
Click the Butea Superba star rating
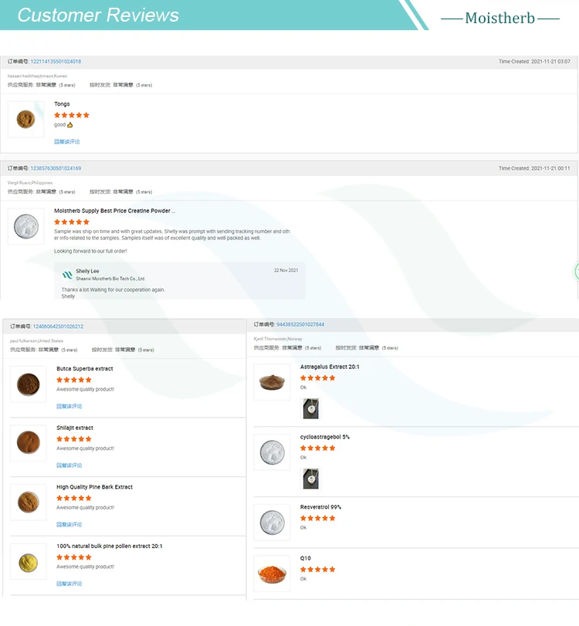click(x=74, y=380)
